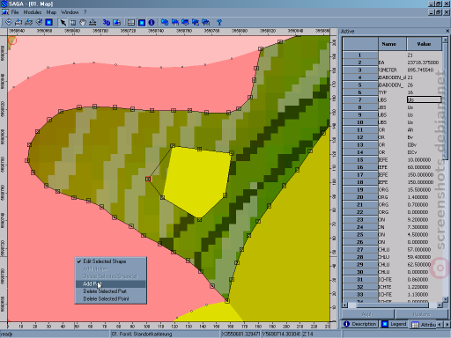Click the blue question mark help icon
The height and width of the screenshot is (338, 451).
click(x=219, y=22)
